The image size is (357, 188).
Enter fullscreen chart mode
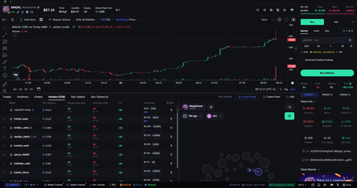[286, 20]
